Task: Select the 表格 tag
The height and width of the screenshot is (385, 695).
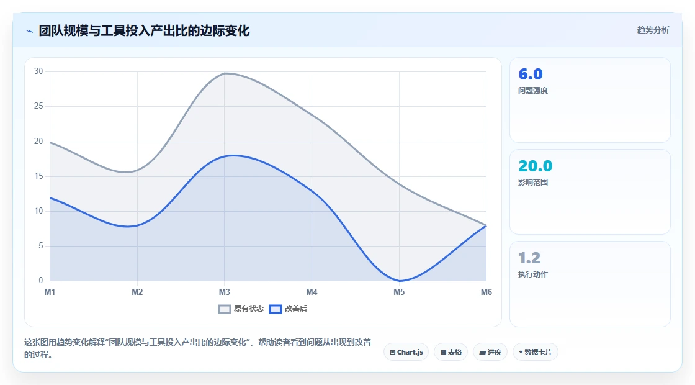Action: [x=451, y=352]
